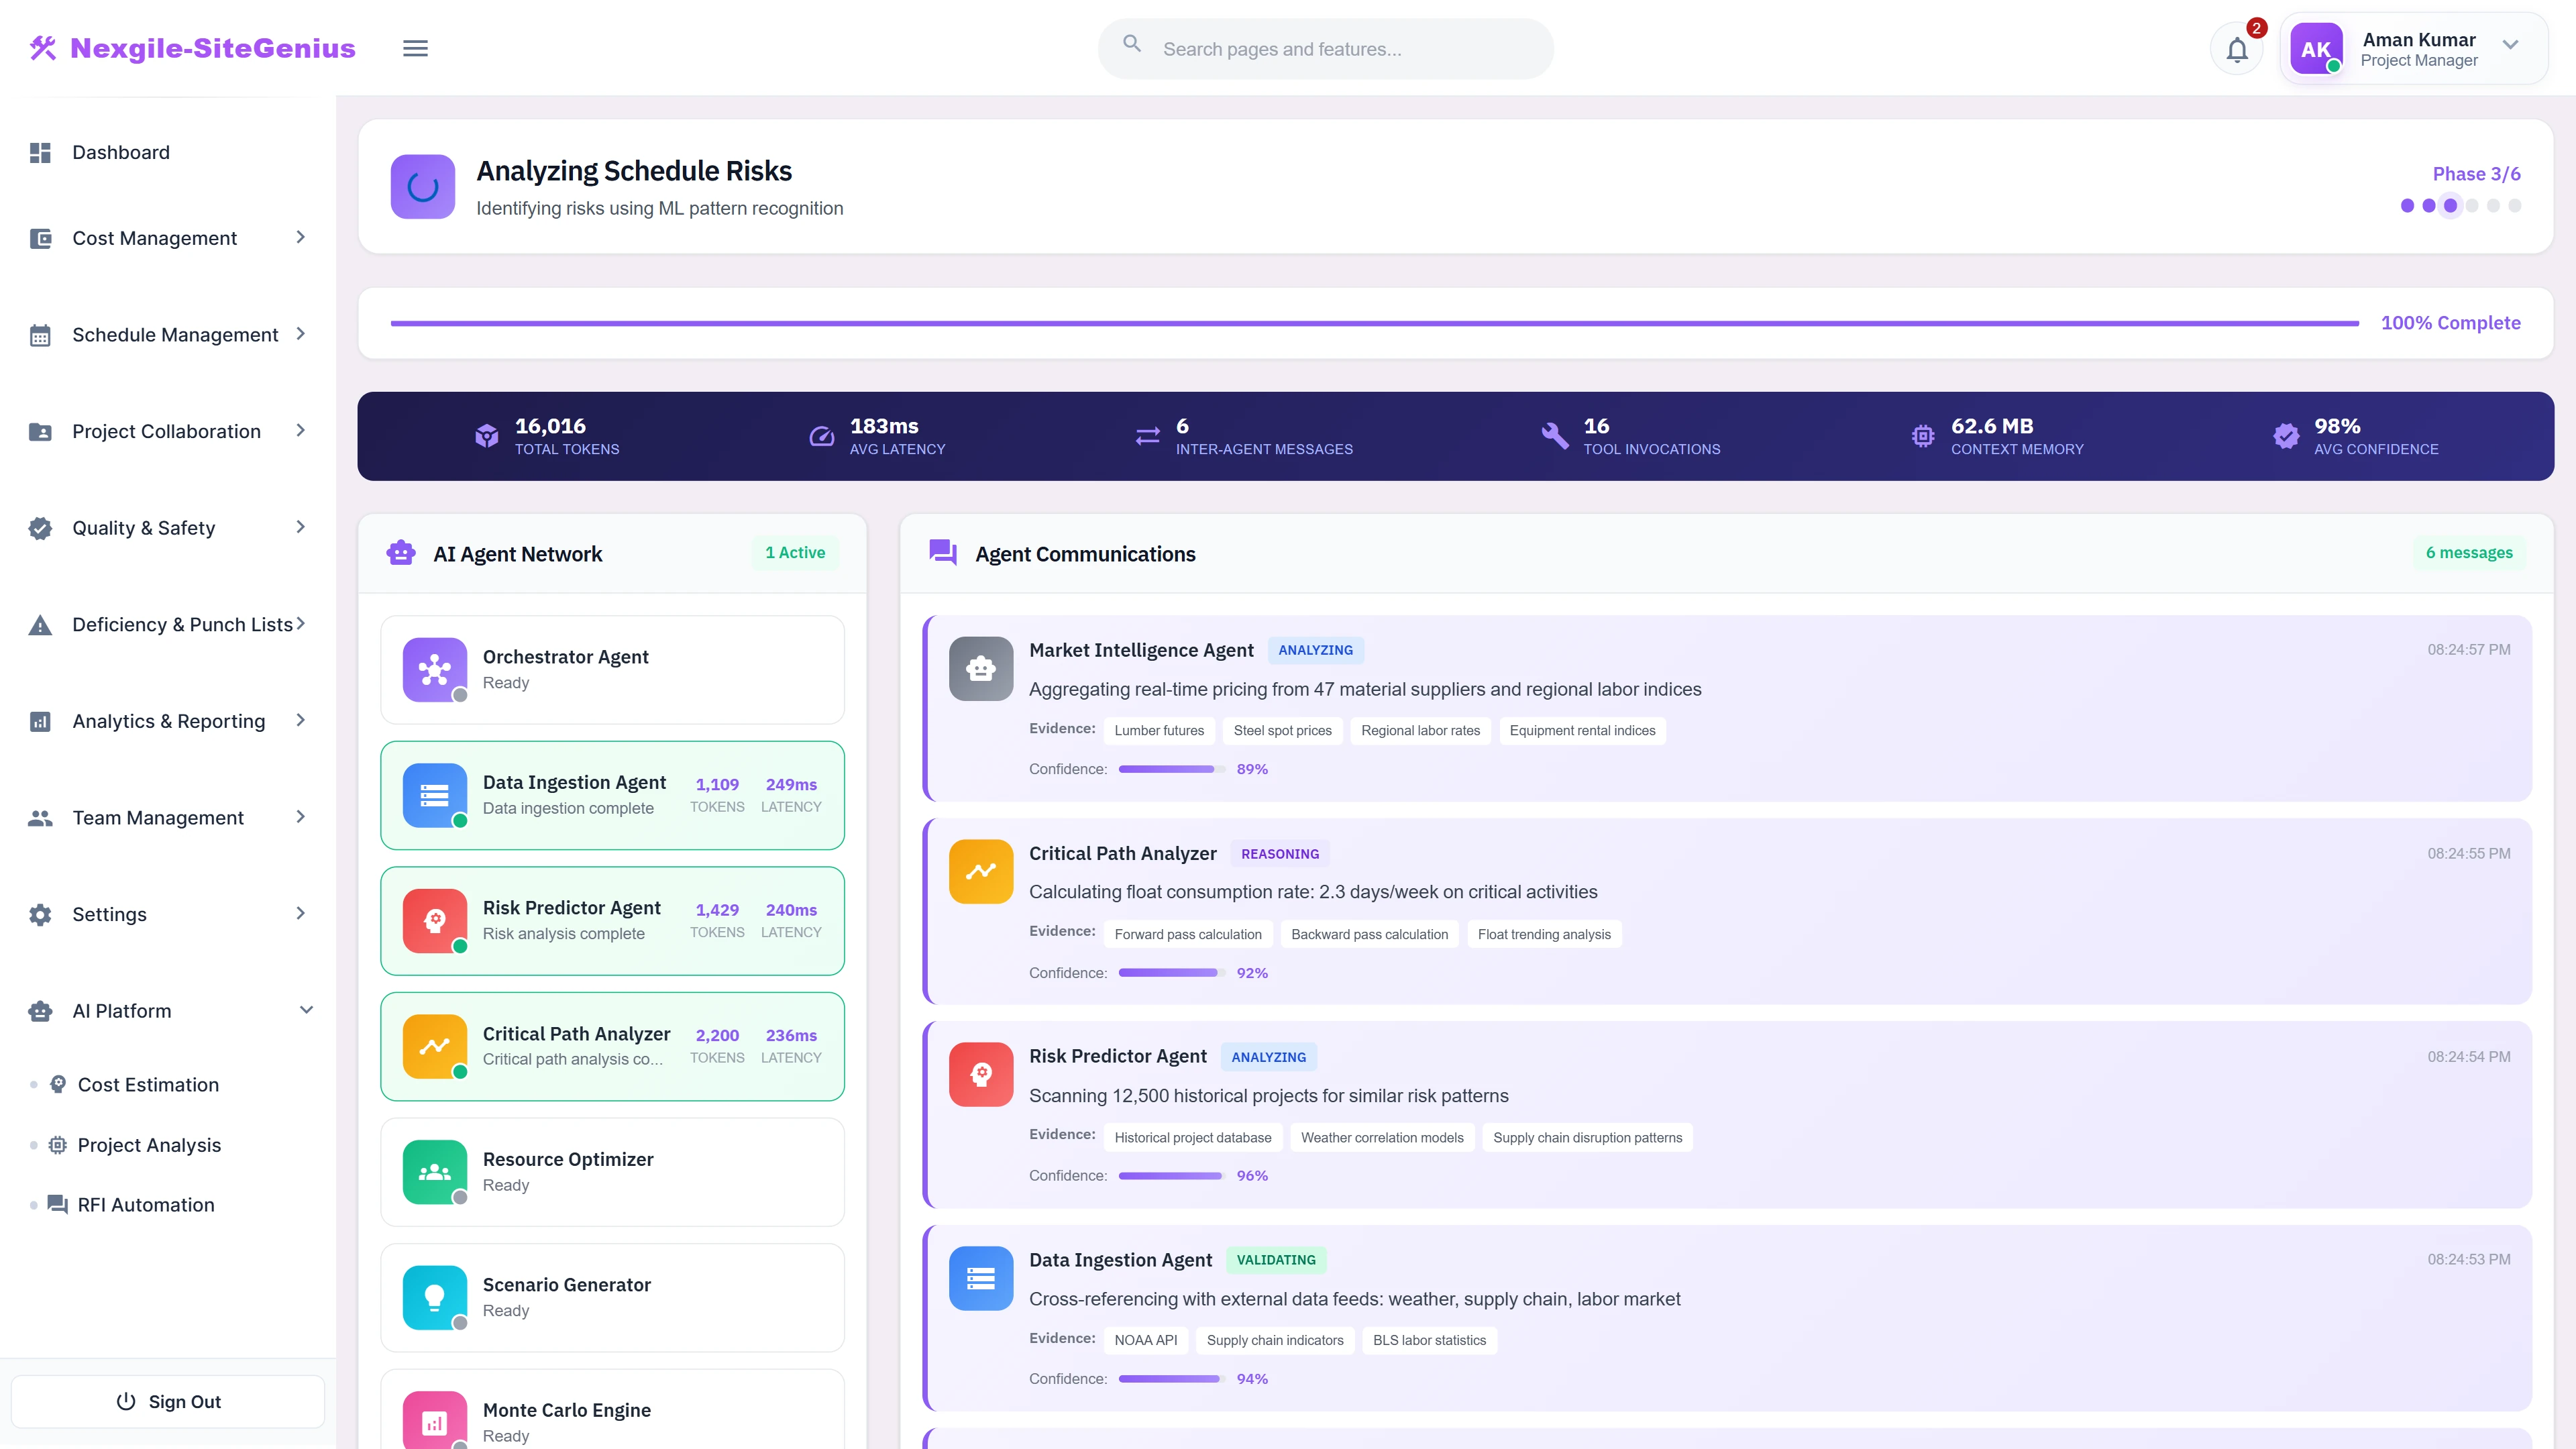Image resolution: width=2576 pixels, height=1449 pixels.
Task: Click the Sign Out button
Action: coord(168,1401)
